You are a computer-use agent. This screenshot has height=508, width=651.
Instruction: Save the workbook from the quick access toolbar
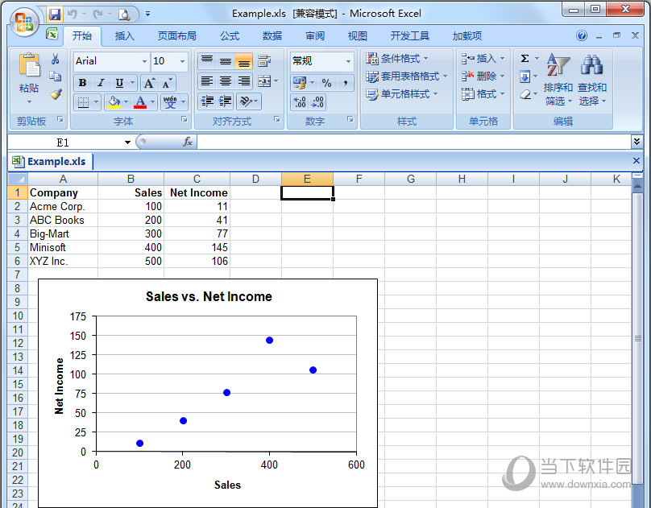point(55,14)
